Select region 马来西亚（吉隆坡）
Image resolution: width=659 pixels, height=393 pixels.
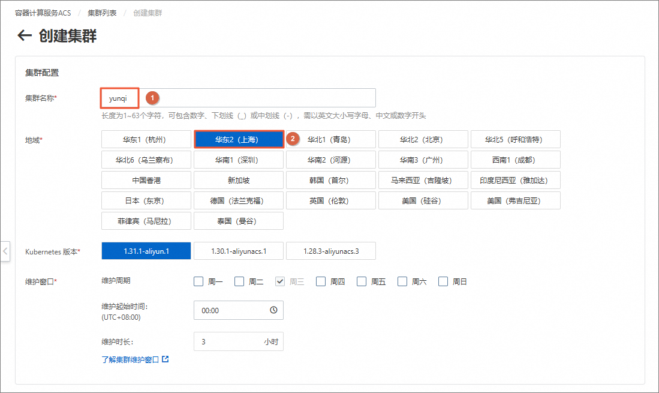click(423, 181)
